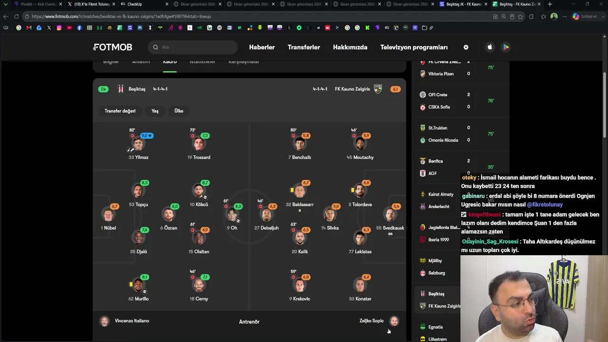Click the Benfica crest in the matches sidebar
Image resolution: width=608 pixels, height=342 pixels.
pos(423,161)
